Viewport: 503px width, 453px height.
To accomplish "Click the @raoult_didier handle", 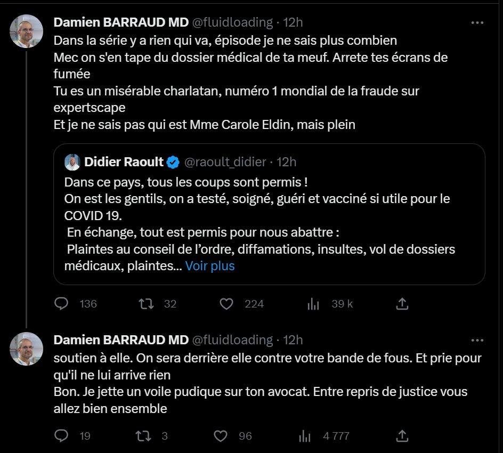I will (224, 161).
